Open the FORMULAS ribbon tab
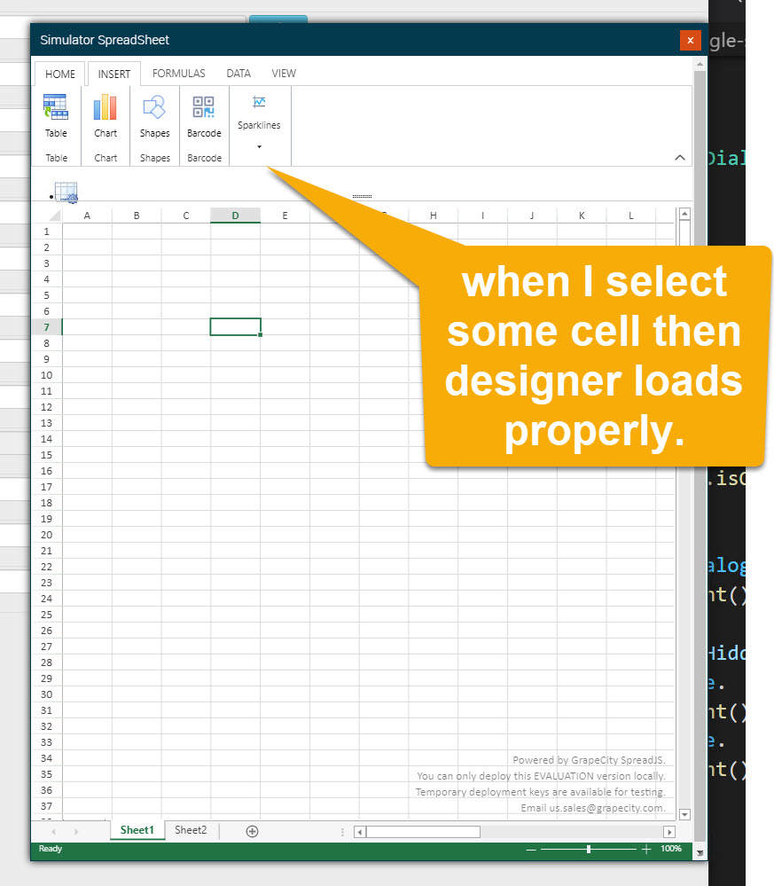 178,74
